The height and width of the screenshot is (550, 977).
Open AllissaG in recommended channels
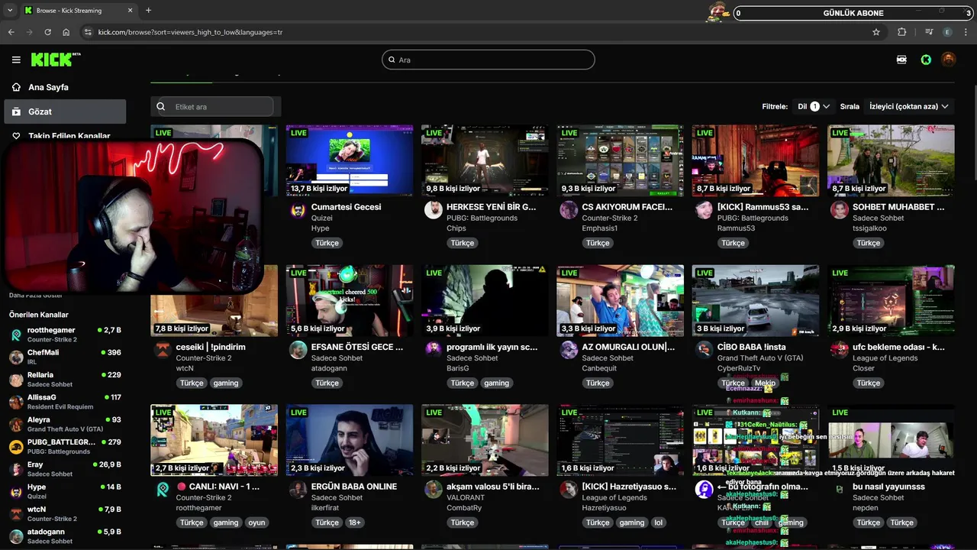click(x=65, y=402)
